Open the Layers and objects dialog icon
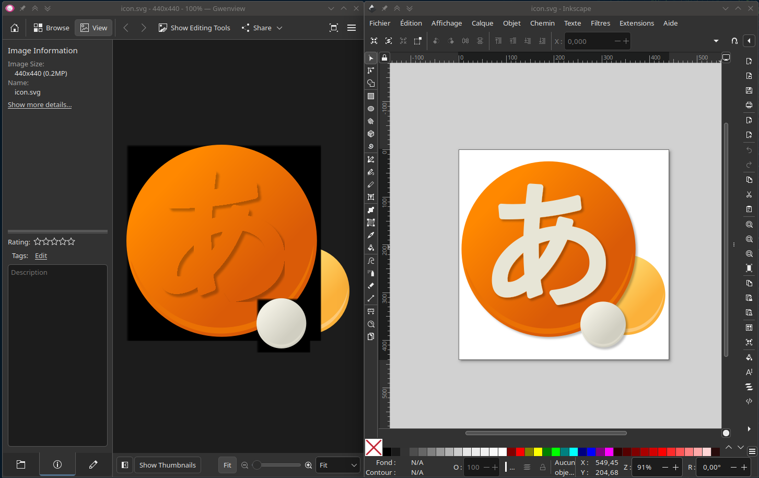Image resolution: width=759 pixels, height=478 pixels. pos(749,387)
